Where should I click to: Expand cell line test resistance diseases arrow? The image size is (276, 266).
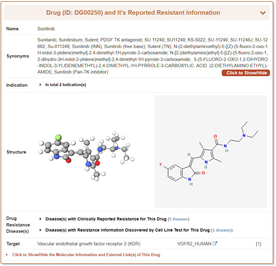point(40,230)
